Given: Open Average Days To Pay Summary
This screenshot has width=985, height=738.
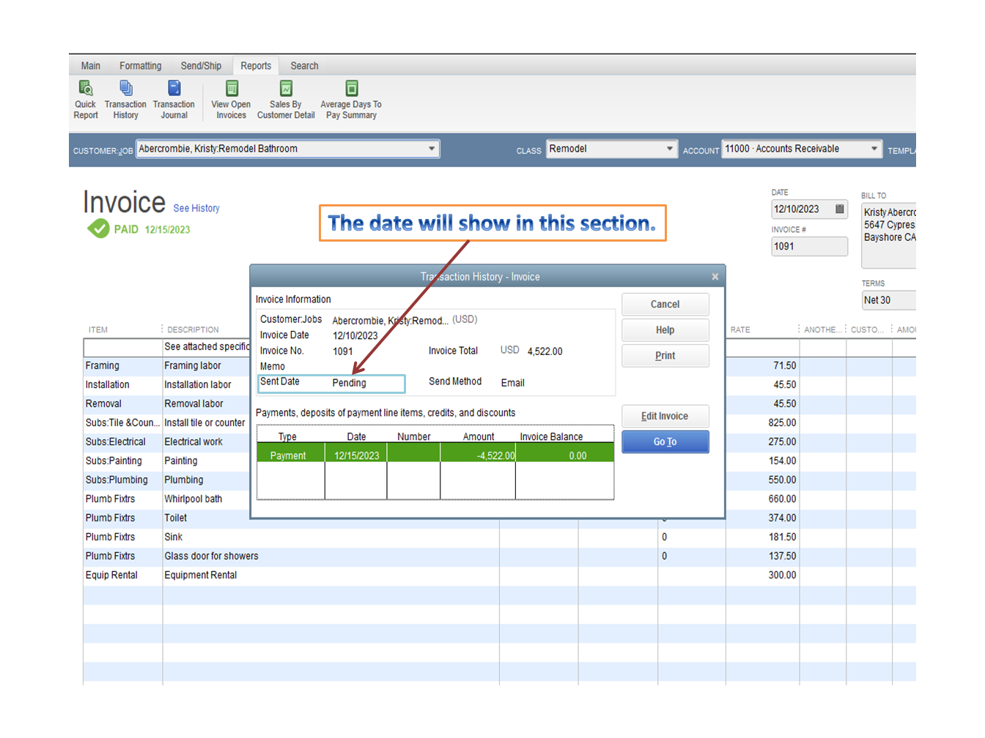Looking at the screenshot, I should 350,99.
